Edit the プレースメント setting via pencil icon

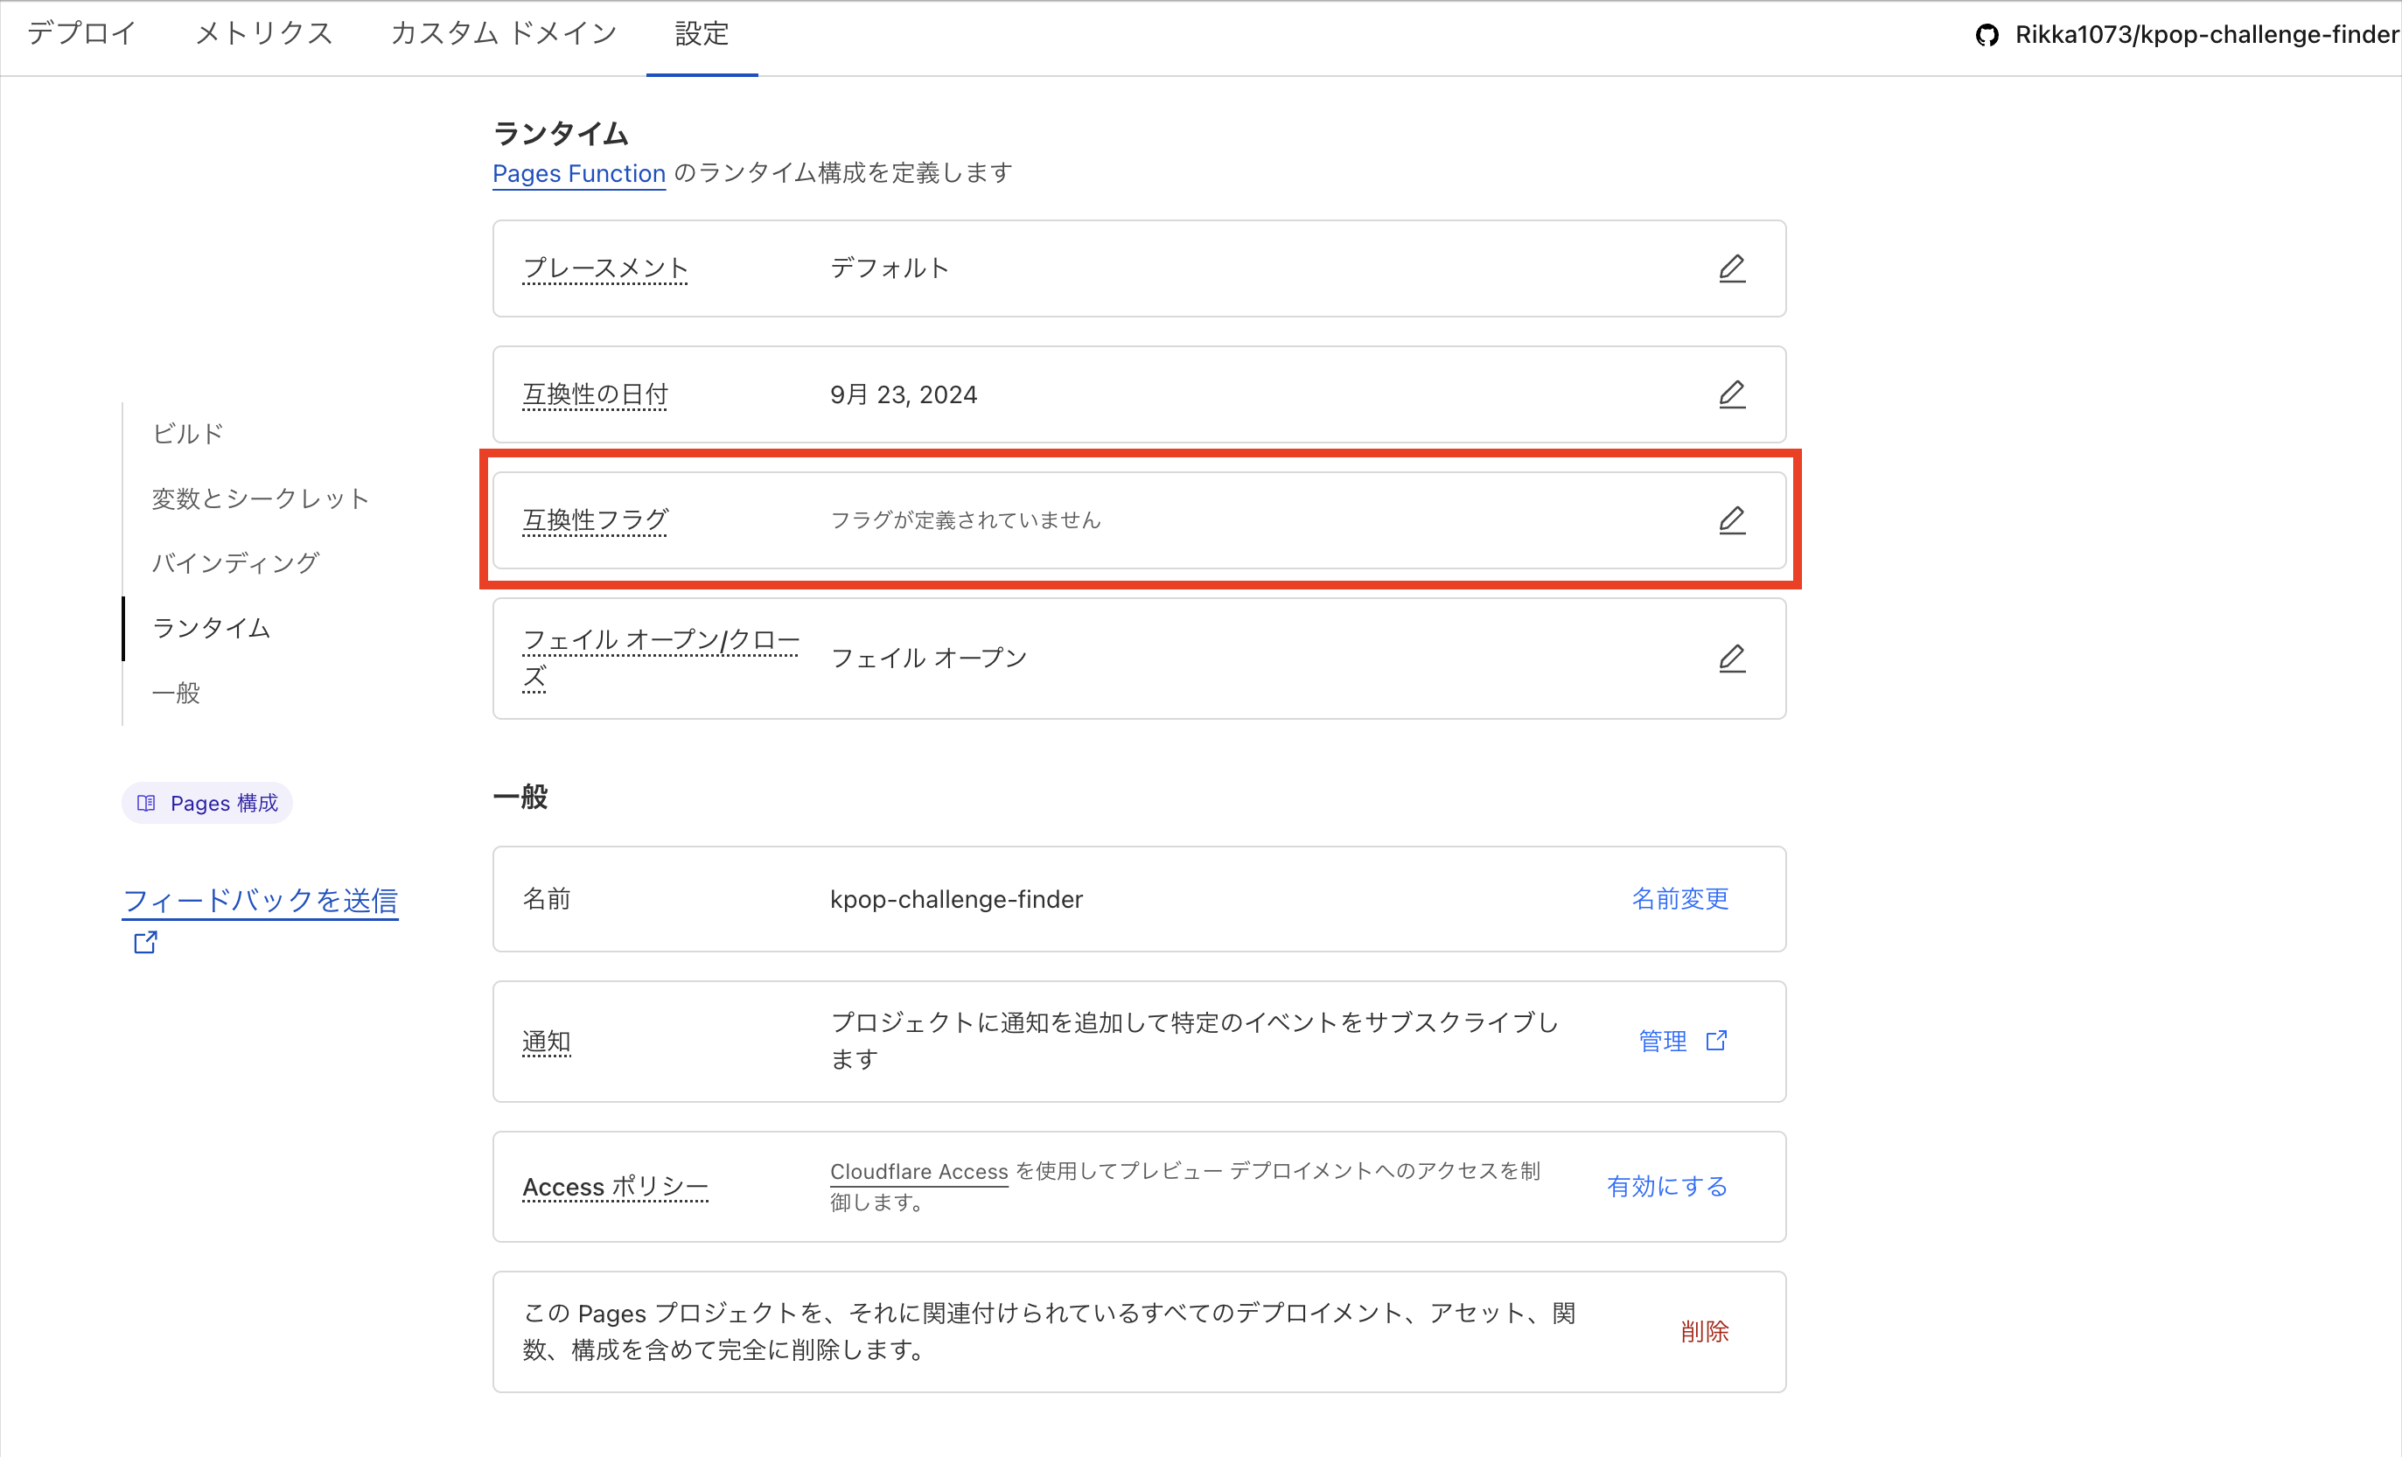(1732, 268)
